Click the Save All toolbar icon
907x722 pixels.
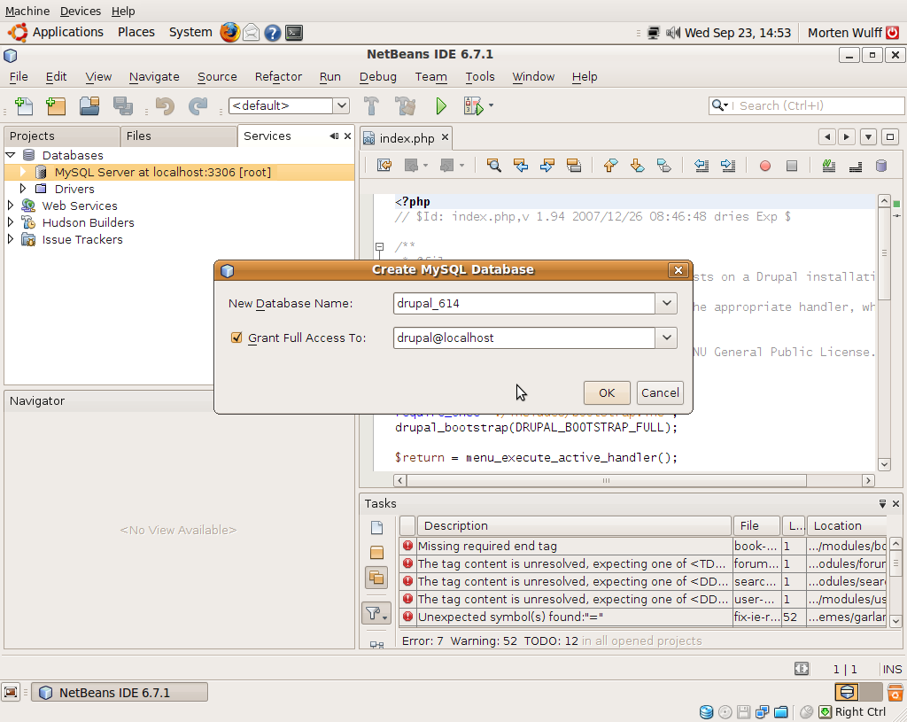pos(122,106)
